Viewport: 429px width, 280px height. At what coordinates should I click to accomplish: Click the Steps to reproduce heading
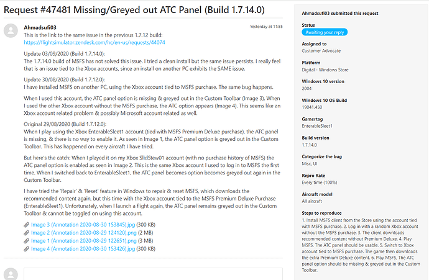tap(321, 213)
